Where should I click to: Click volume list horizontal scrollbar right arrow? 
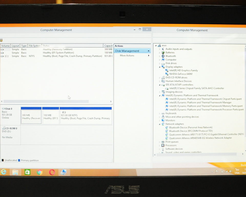[111, 102]
